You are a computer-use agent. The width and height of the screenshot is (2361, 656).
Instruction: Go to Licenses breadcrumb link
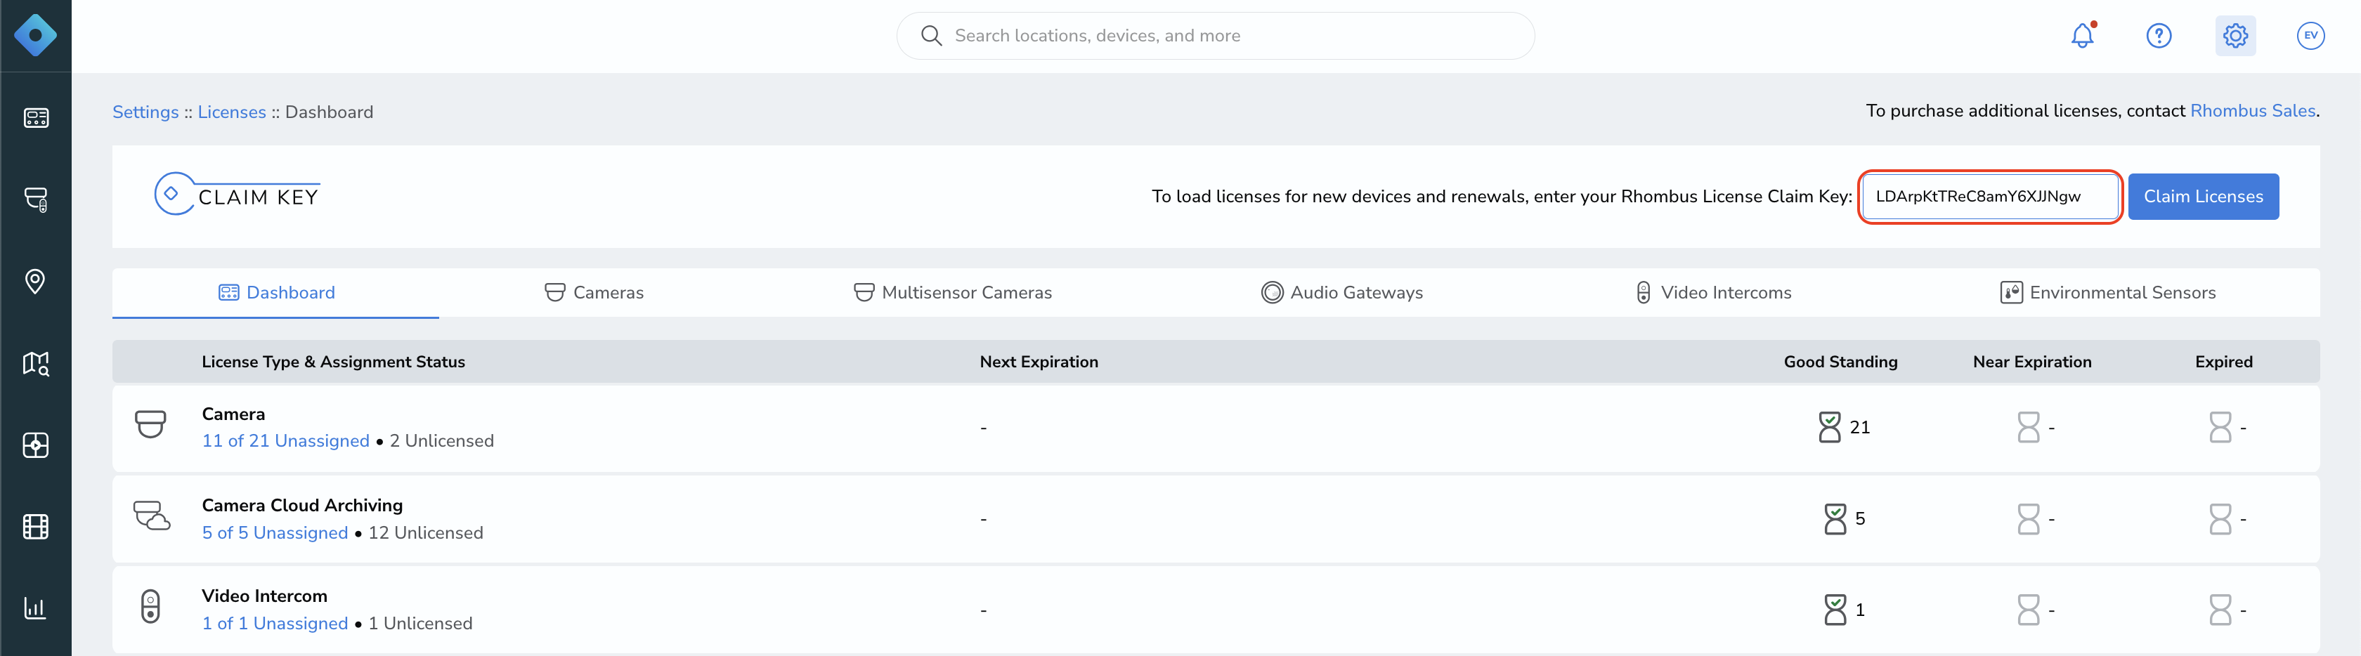(232, 112)
